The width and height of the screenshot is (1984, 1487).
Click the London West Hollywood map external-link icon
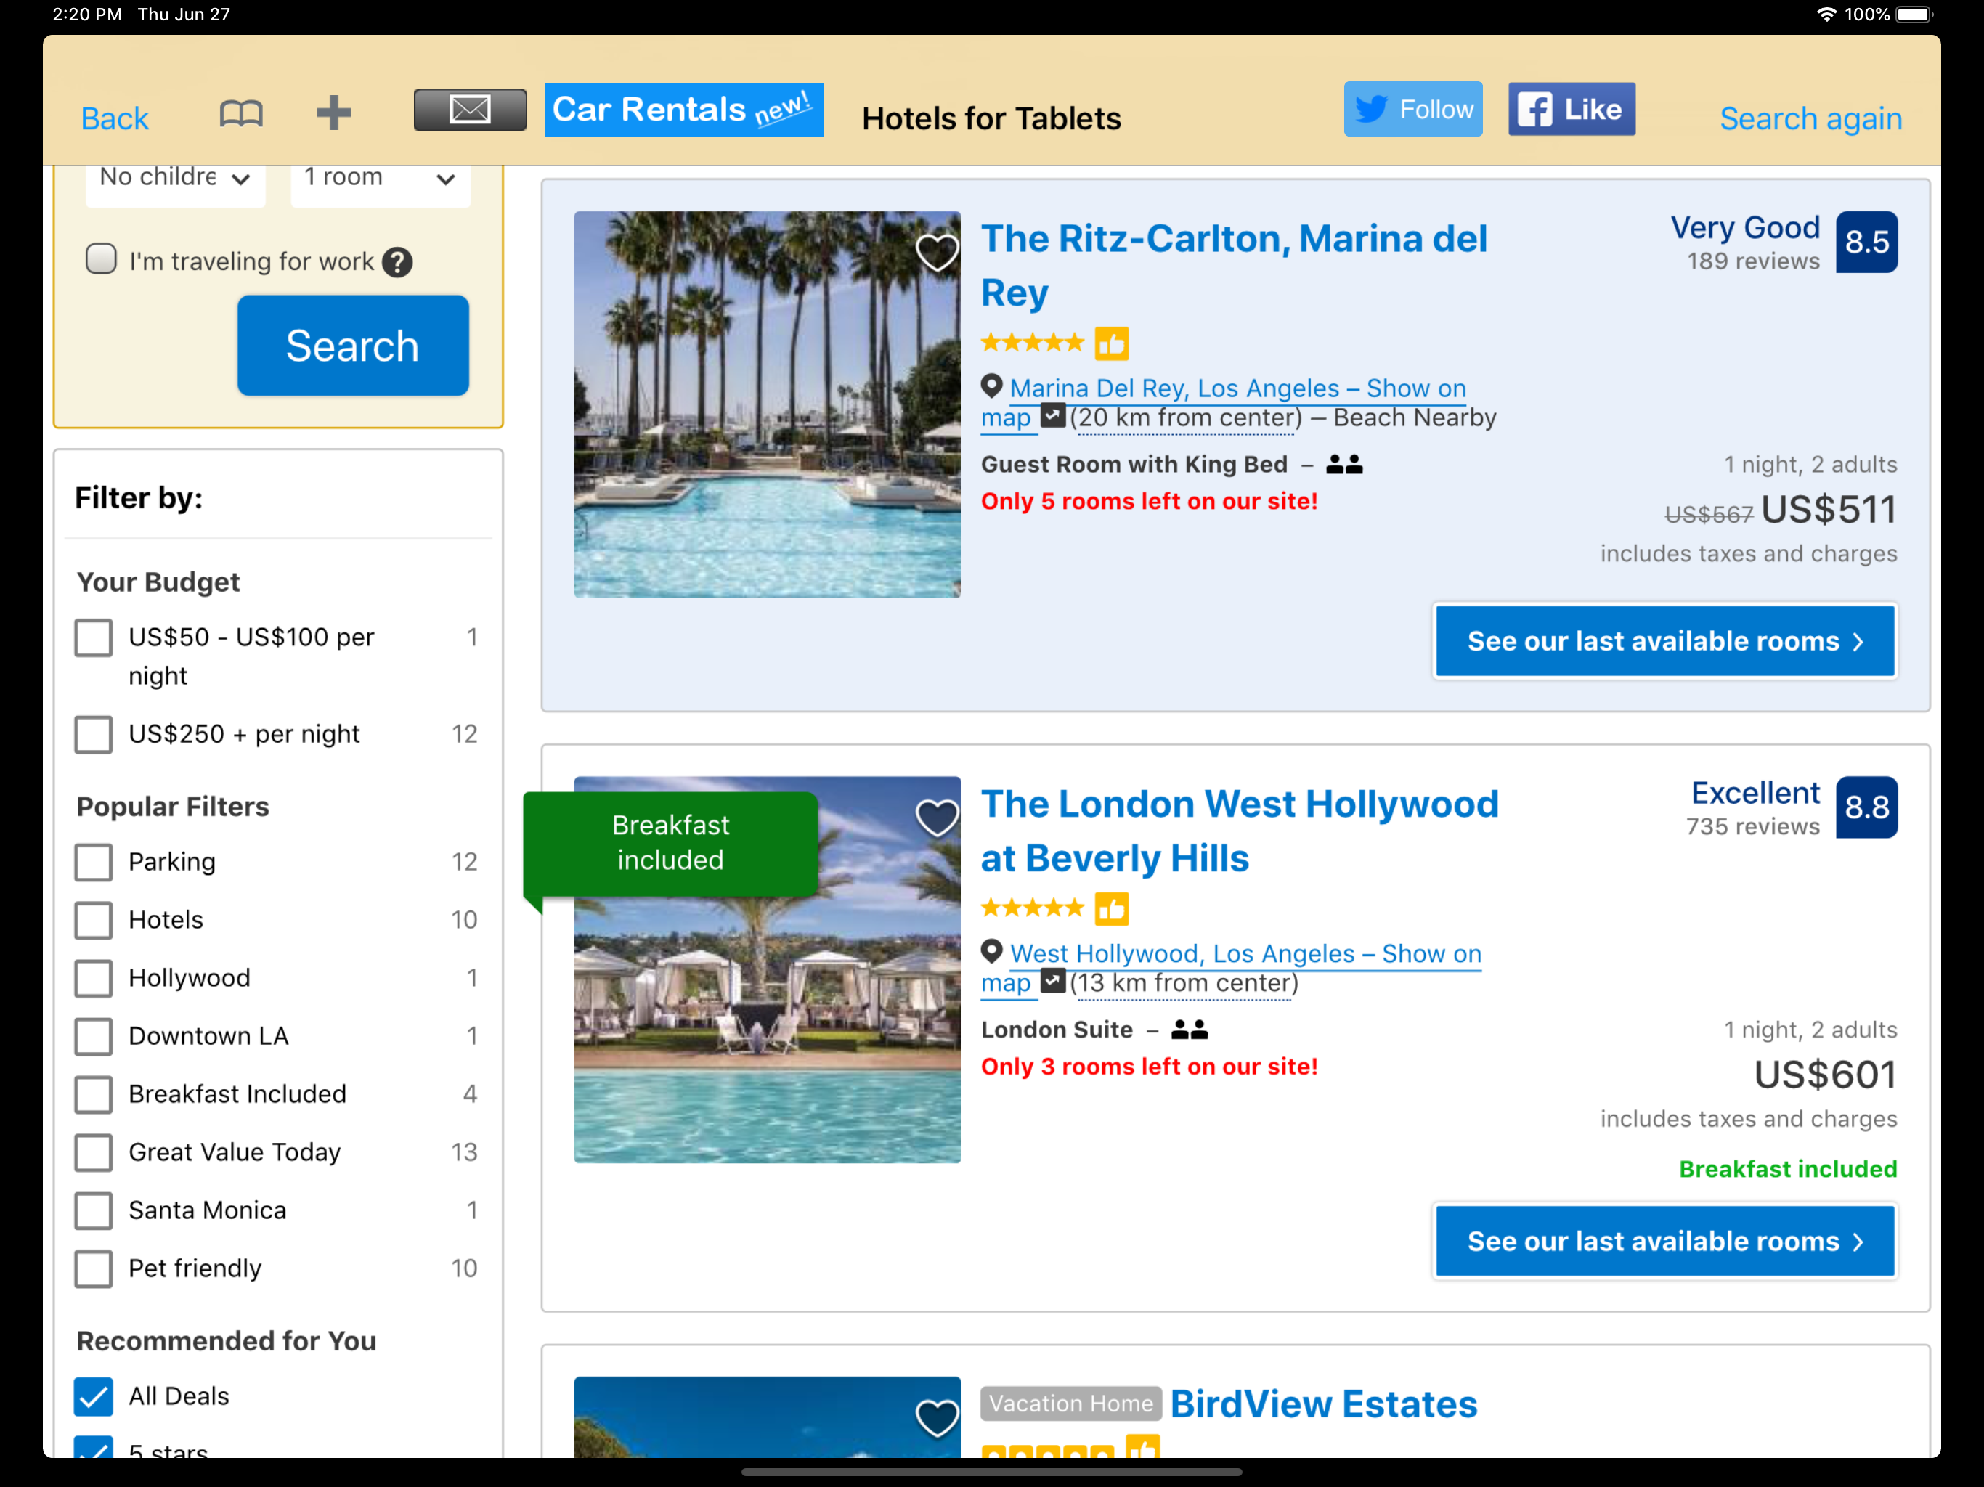coord(1052,981)
